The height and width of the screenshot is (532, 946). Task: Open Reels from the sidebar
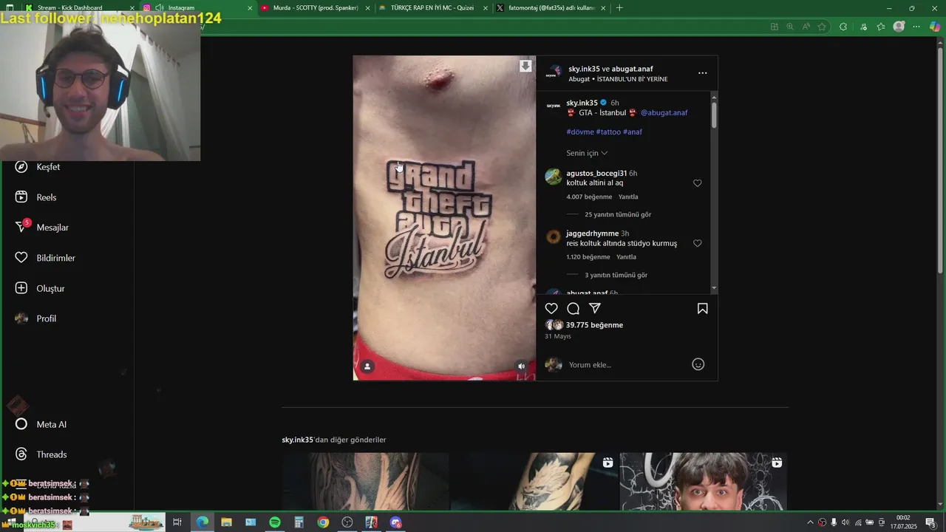37,197
